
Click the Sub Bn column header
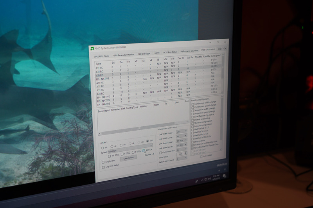point(190,57)
